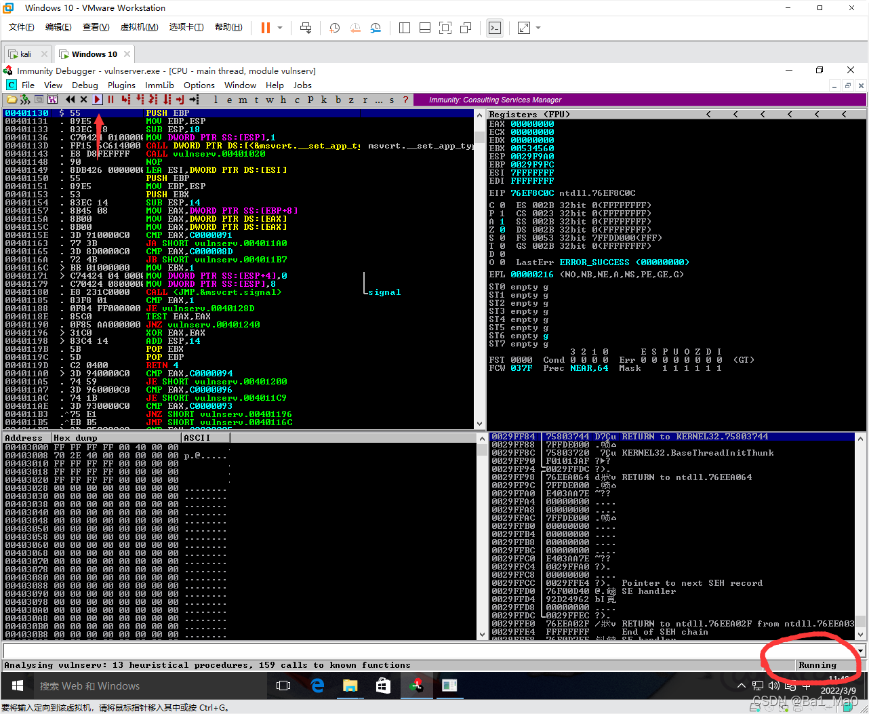Click the Step over icon
Screen dimensions: 869x714
click(x=140, y=100)
